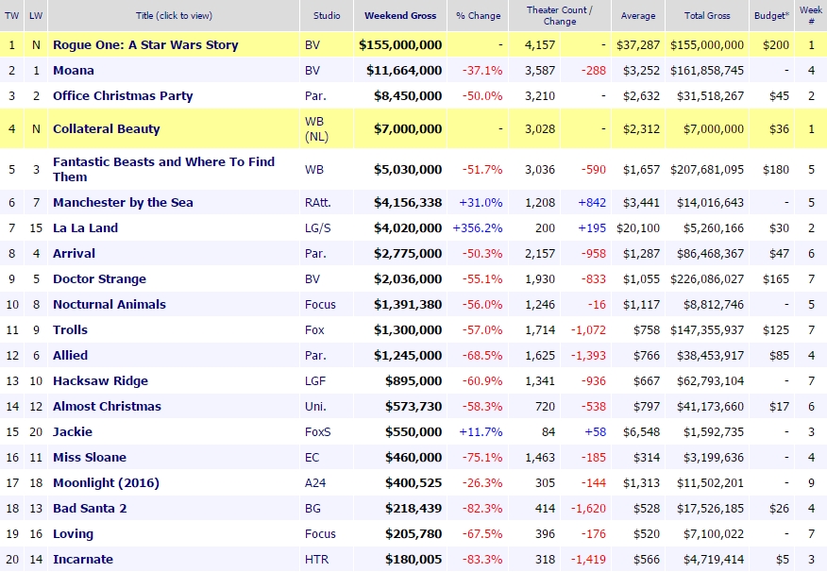This screenshot has width=827, height=572.
Task: Sort by the Average column header
Action: (x=638, y=16)
